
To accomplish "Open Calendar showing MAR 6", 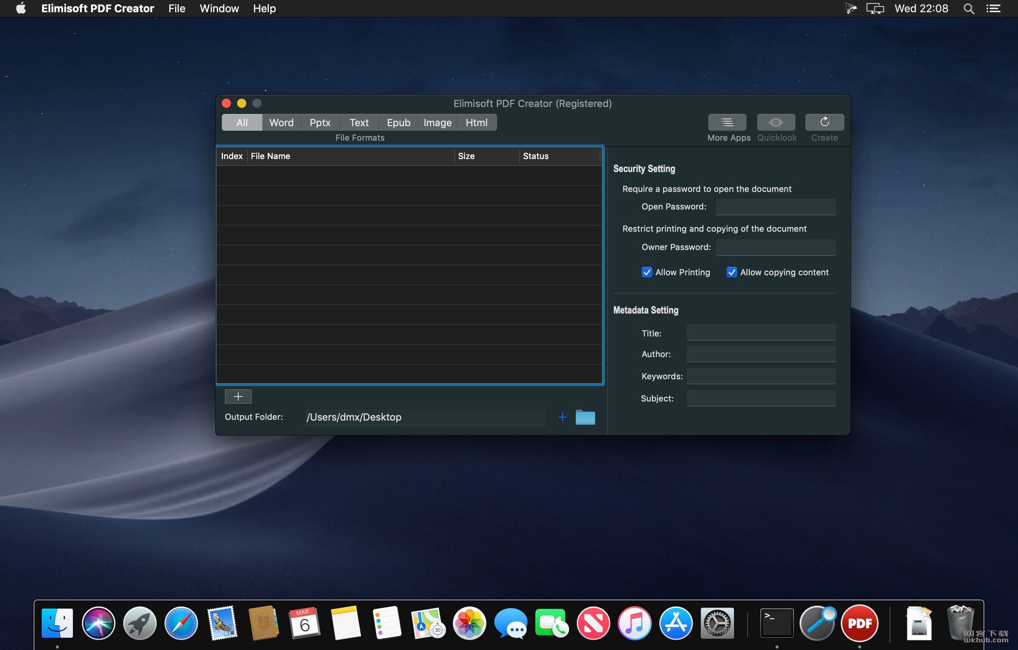I will [304, 623].
